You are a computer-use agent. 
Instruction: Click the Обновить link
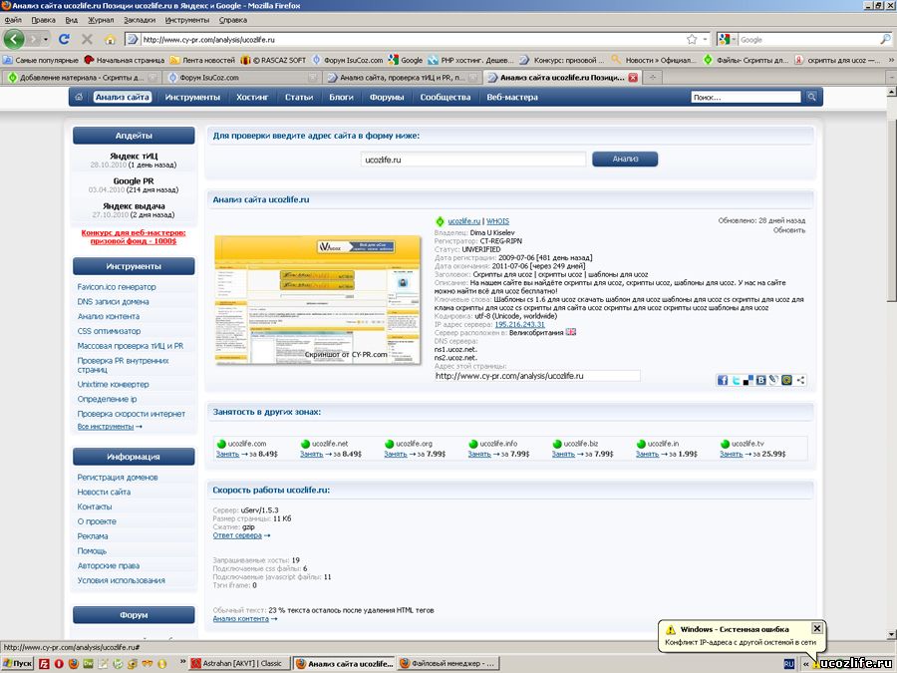pyautogui.click(x=789, y=230)
